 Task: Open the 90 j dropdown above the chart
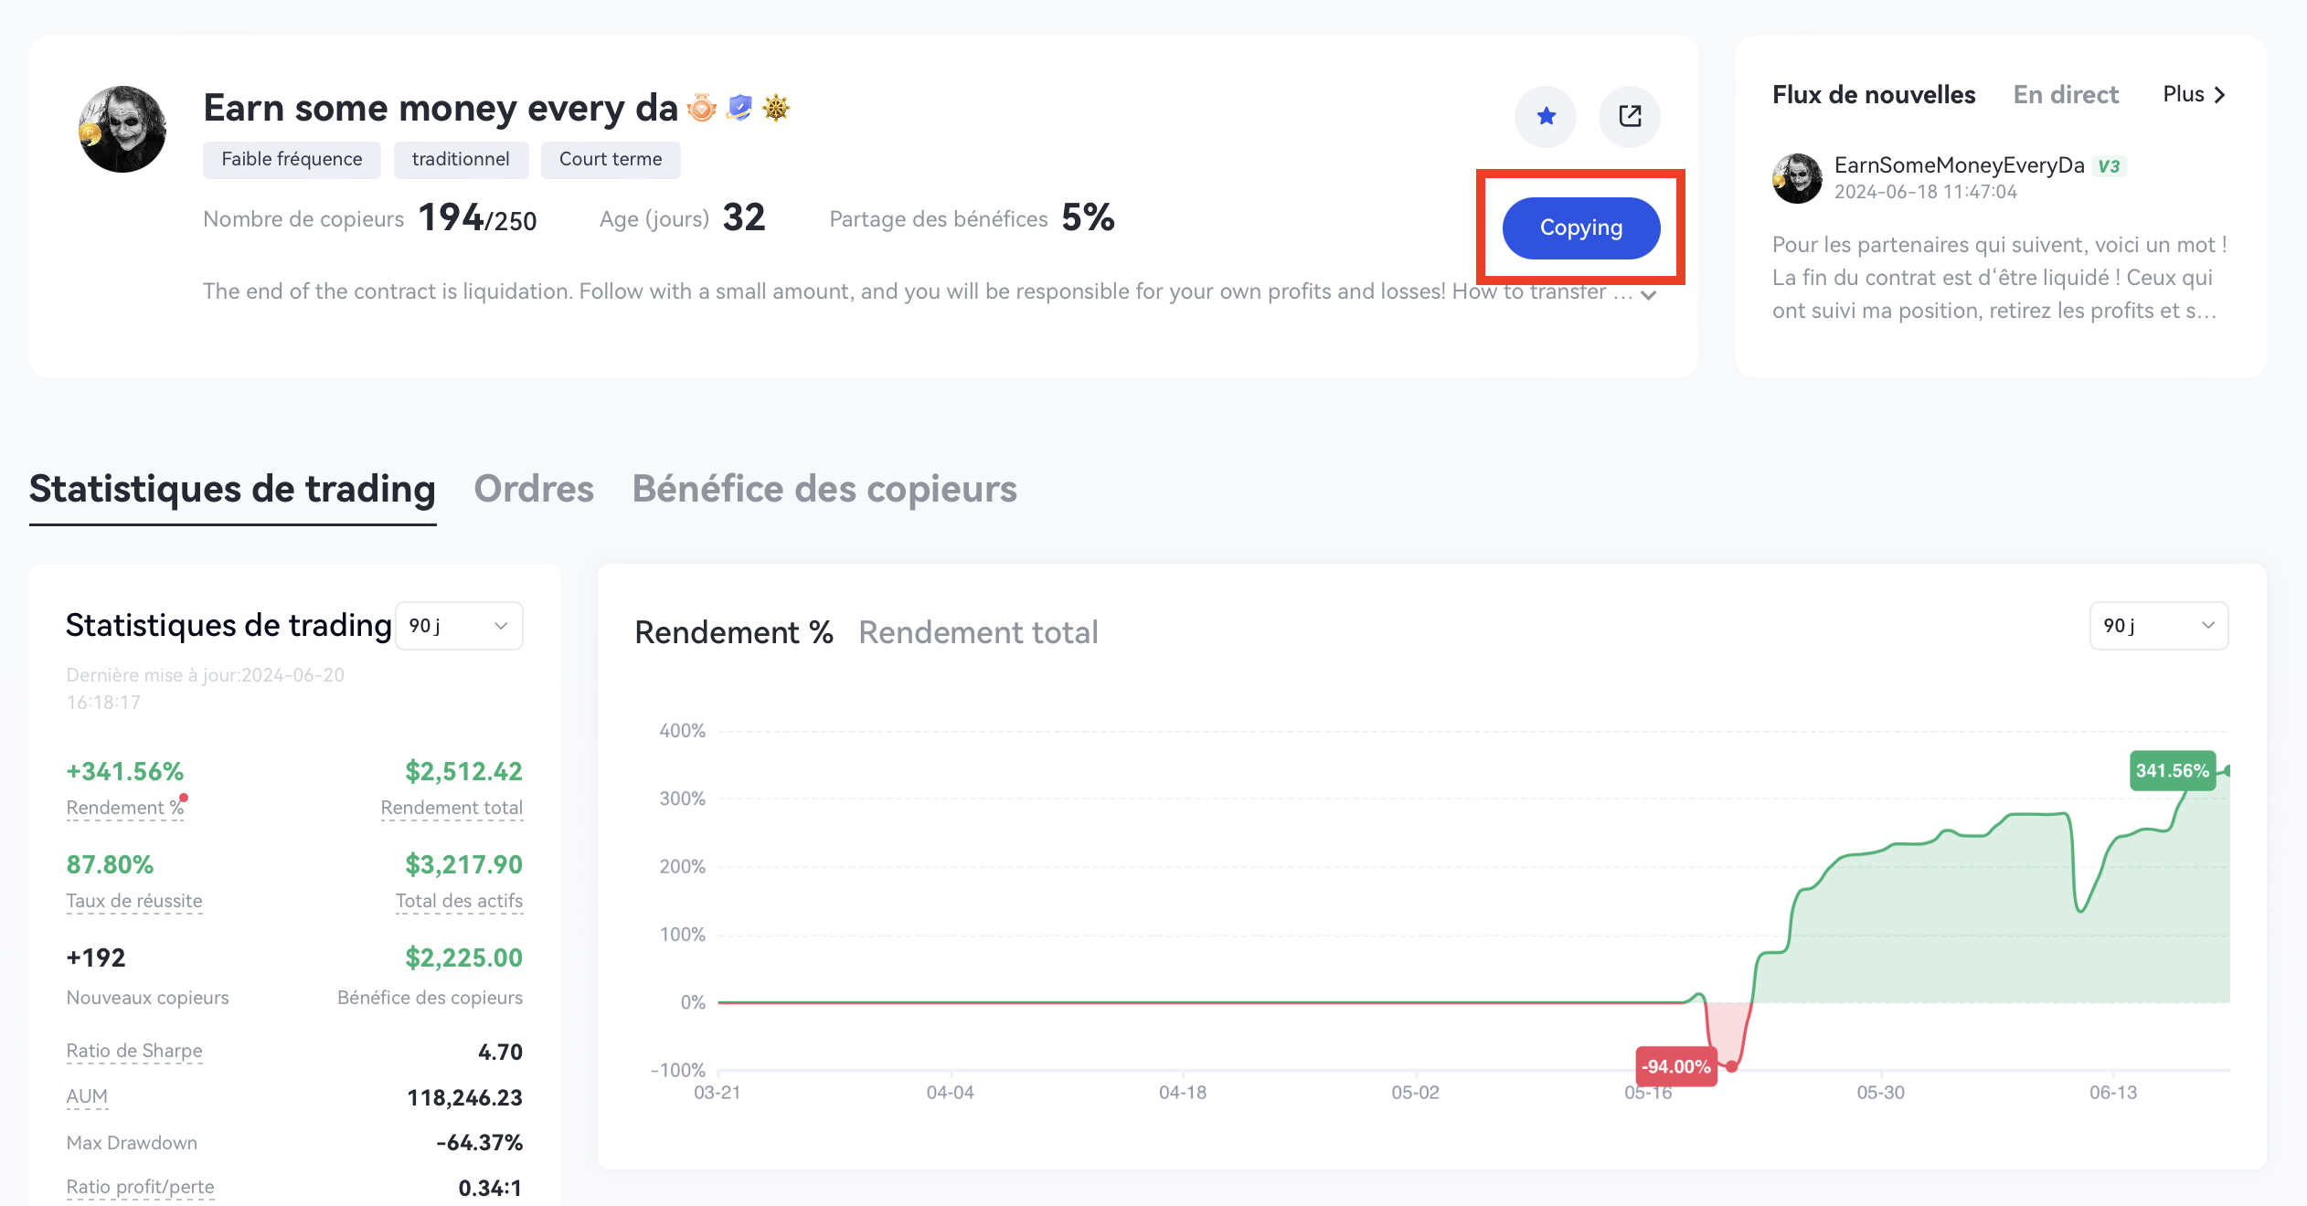[x=2158, y=626]
